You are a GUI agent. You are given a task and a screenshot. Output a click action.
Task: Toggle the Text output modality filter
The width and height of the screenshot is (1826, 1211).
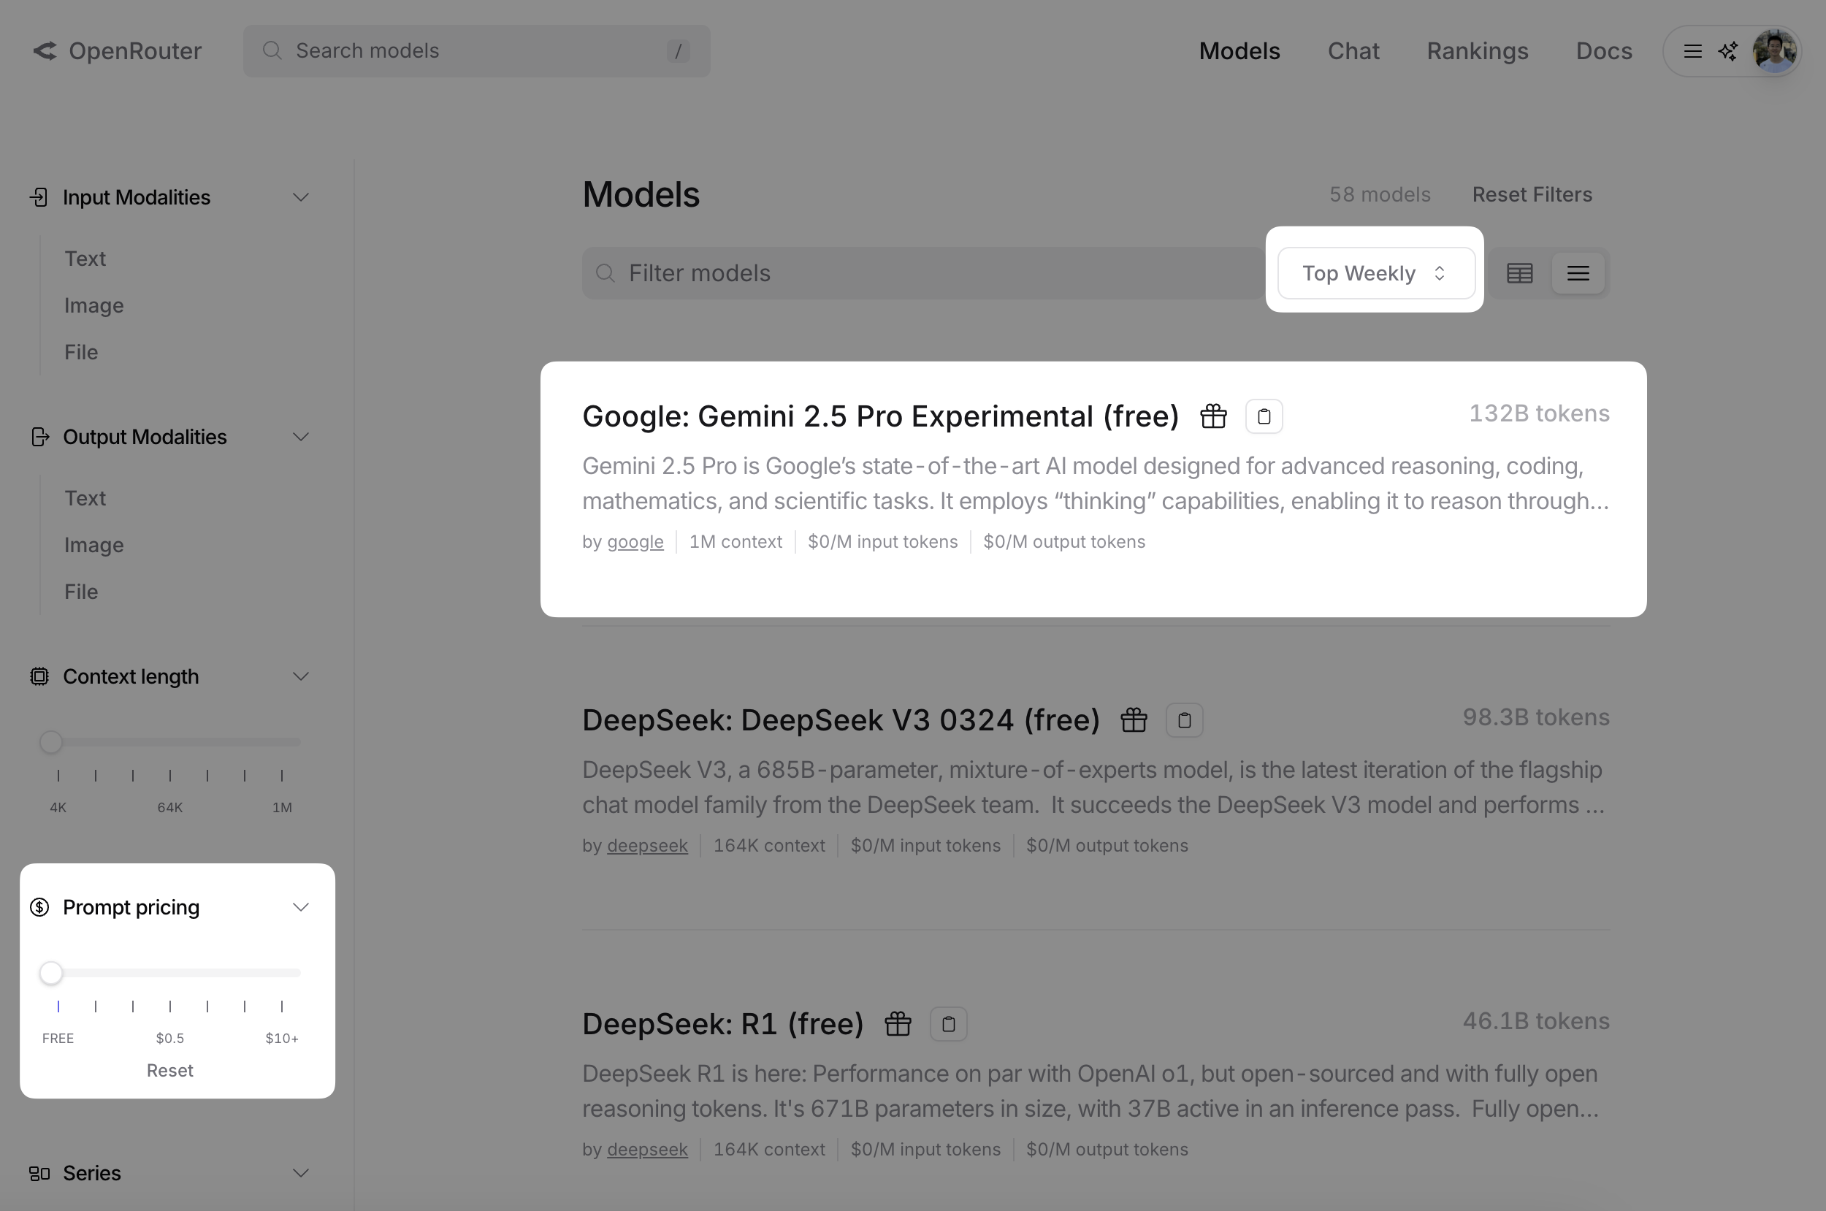(x=85, y=498)
